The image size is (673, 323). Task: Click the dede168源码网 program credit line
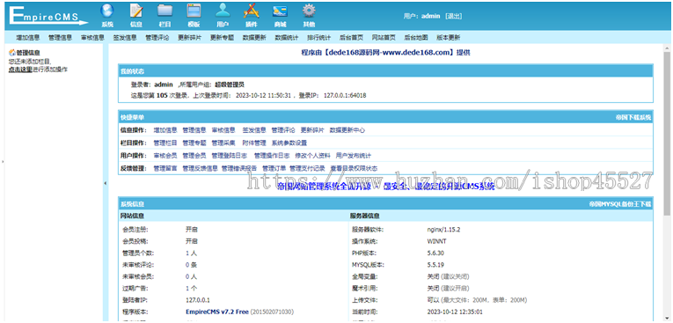(x=385, y=53)
